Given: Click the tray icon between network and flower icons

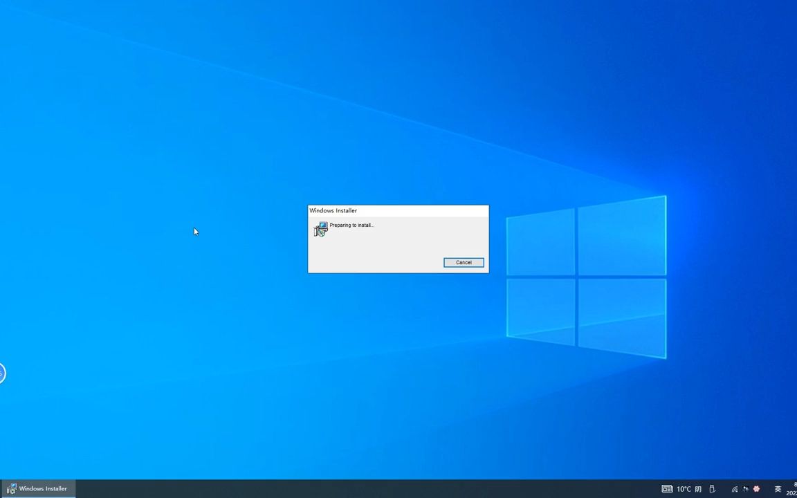Looking at the screenshot, I should tap(746, 489).
